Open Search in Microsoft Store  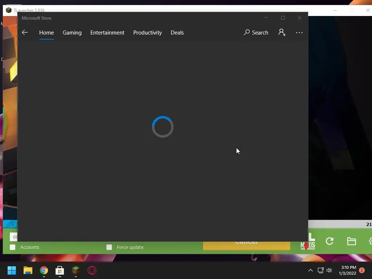[x=256, y=32]
